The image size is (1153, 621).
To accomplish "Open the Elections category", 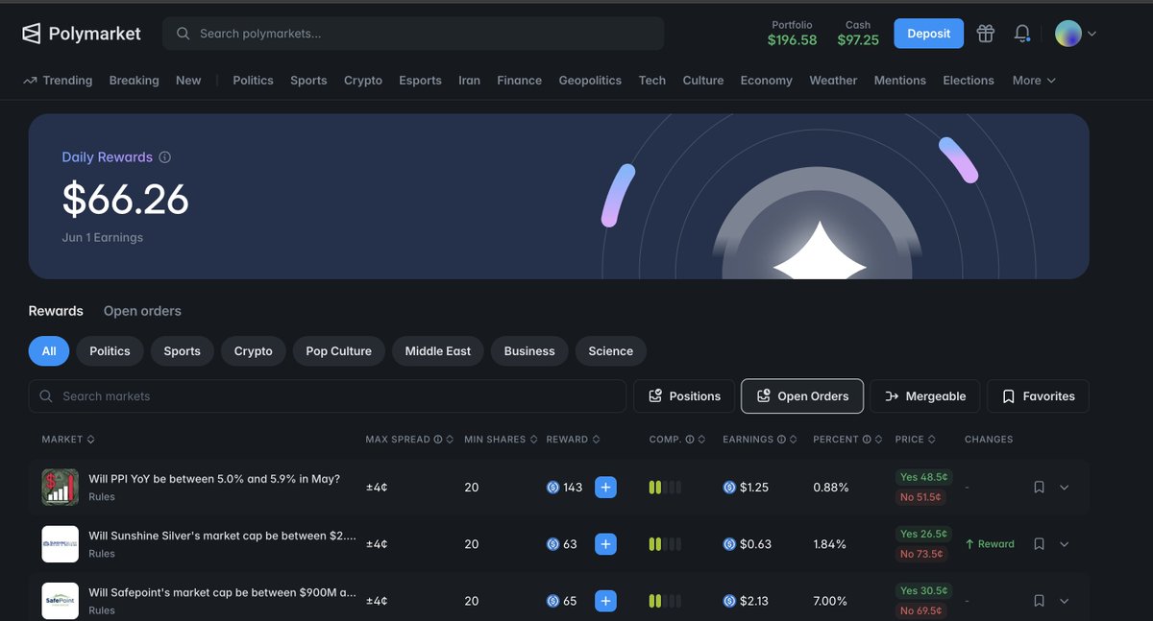I will pos(969,81).
